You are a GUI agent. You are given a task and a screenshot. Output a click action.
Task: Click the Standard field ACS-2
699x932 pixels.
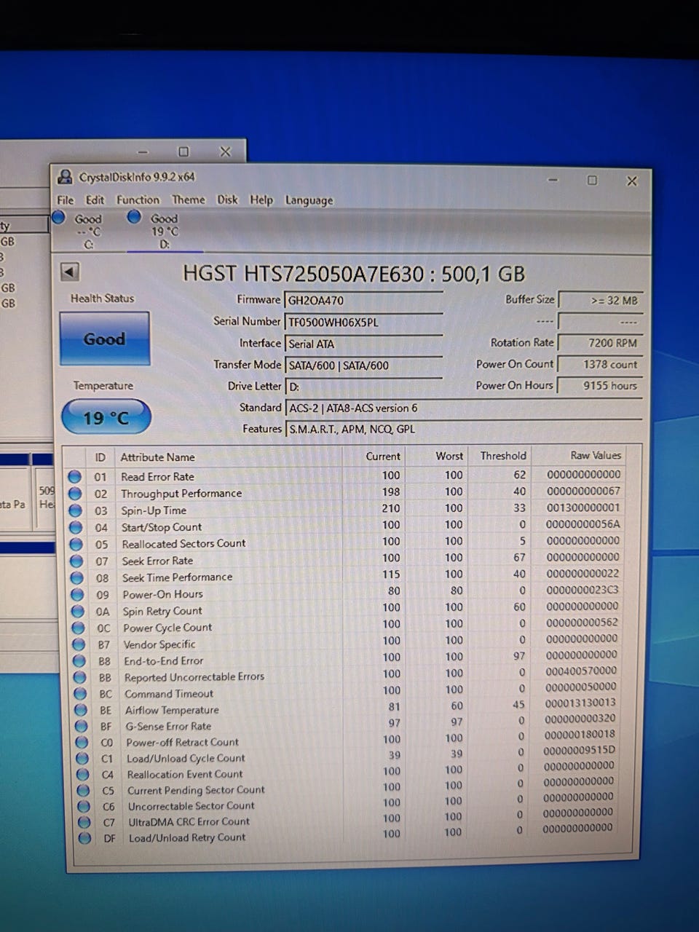[x=464, y=408]
